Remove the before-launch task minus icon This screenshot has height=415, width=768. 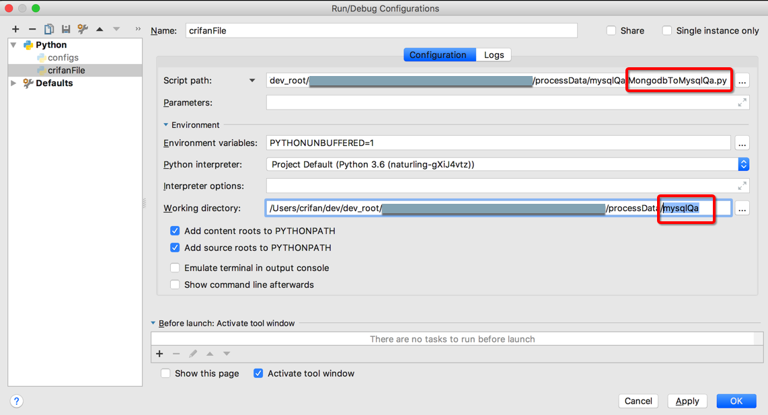coord(176,354)
